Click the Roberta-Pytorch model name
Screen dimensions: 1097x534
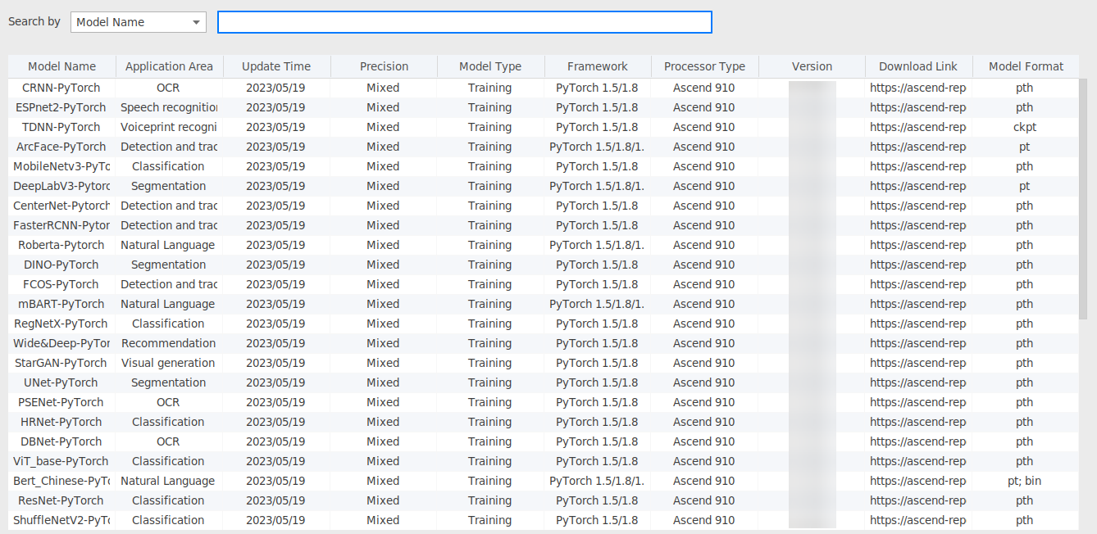tap(61, 245)
